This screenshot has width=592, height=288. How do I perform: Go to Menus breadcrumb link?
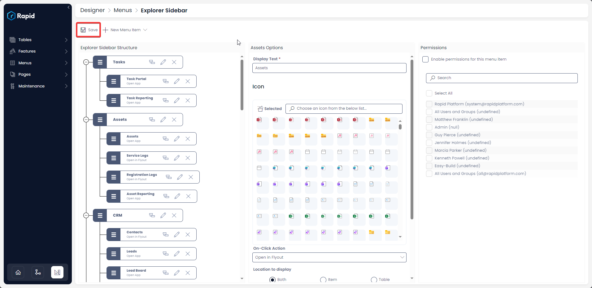tap(123, 10)
